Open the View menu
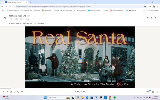Screen dimensions: 160x100 pos(22,19)
